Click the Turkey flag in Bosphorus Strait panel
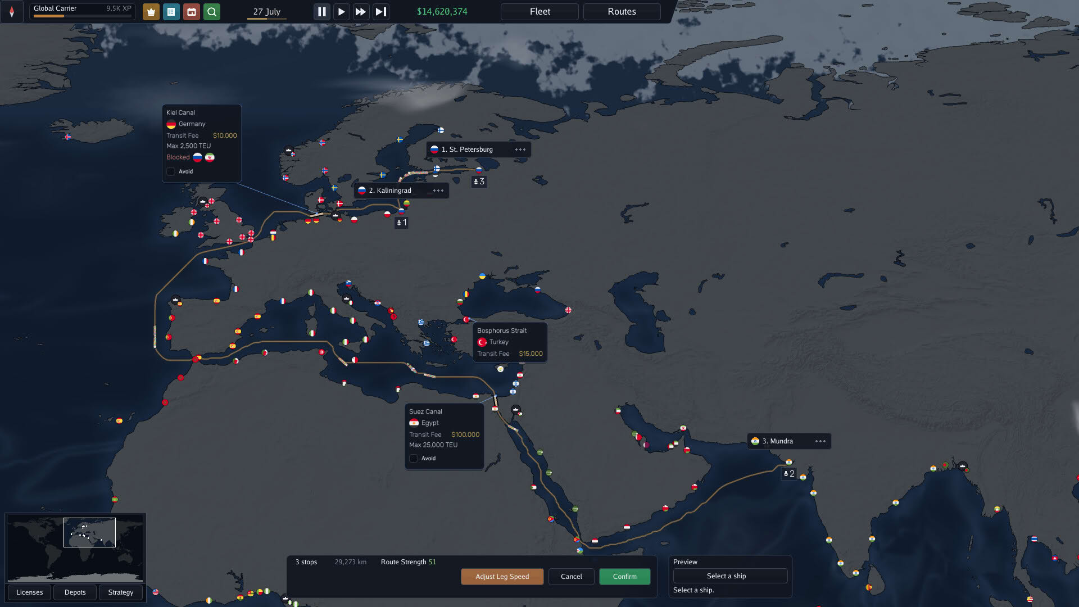1079x607 pixels. (x=482, y=342)
